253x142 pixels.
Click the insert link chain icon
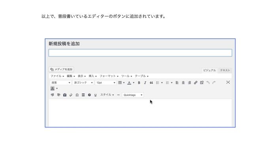[x=196, y=83]
